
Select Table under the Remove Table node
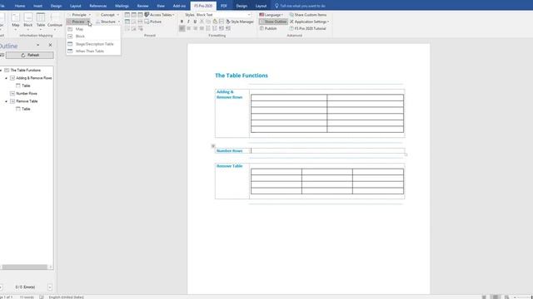[26, 109]
